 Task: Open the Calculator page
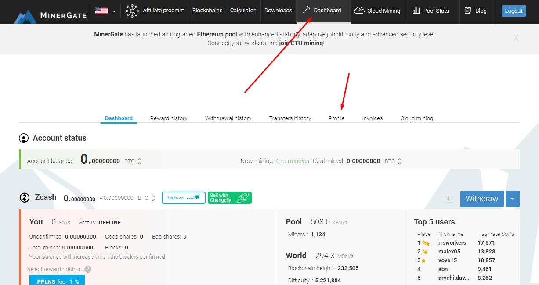click(243, 11)
